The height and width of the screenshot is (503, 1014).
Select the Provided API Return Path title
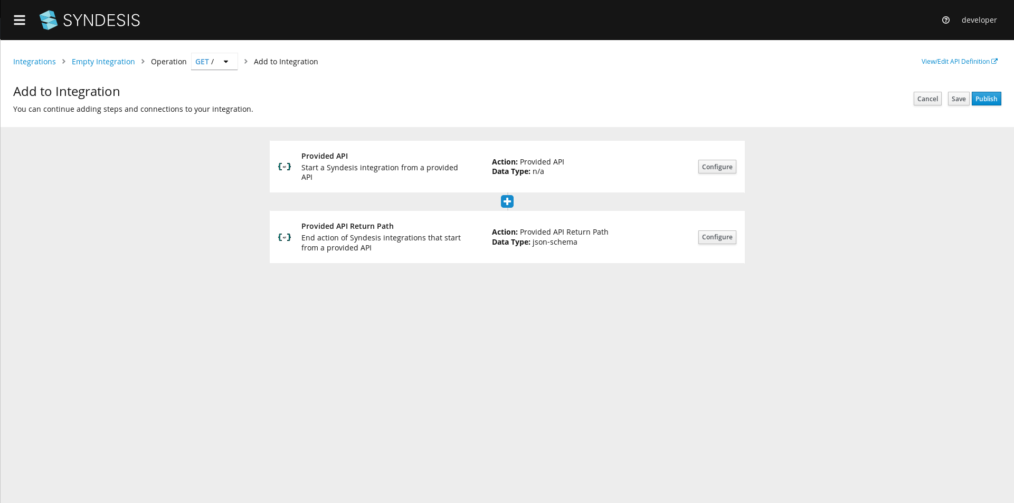coord(347,226)
